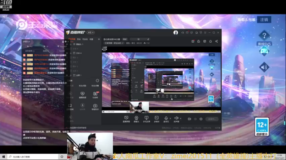This screenshot has width=286, height=160.
Task: Click the sound speaker diamond icon in game
Action: (x=264, y=67)
